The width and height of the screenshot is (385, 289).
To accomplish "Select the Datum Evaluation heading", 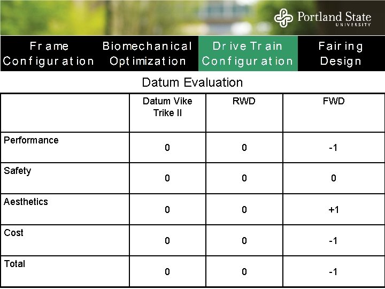I will (x=192, y=82).
